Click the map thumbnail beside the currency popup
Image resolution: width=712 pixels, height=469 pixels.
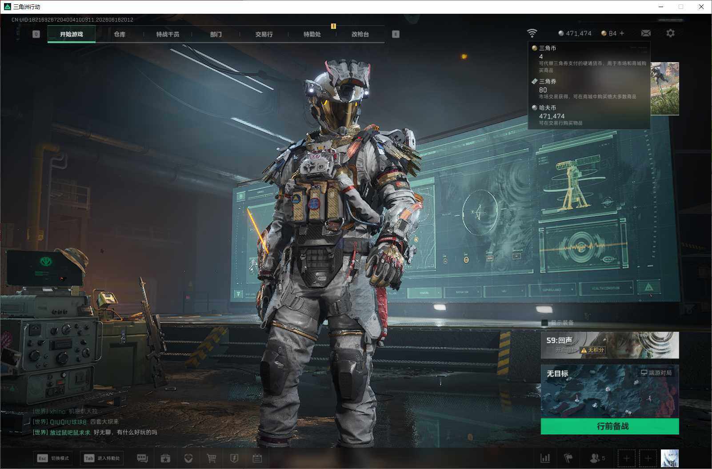pos(665,88)
